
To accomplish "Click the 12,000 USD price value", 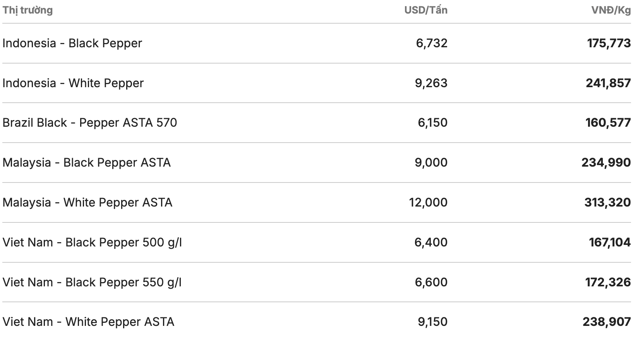I will pyautogui.click(x=428, y=202).
